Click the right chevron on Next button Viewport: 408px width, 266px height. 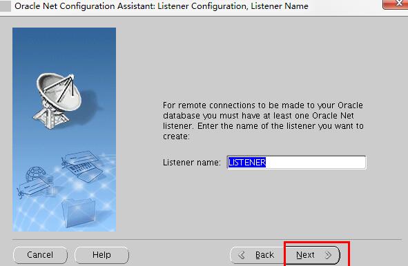pos(328,255)
